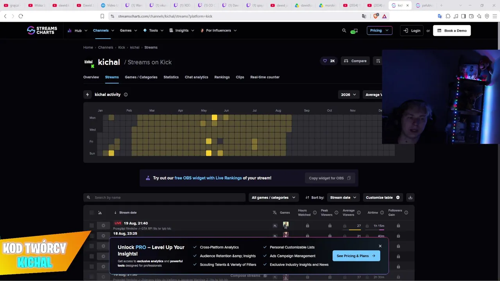This screenshot has width=500, height=281.
Task: Check the checkbox for the 18 Aug 23:25 stream
Action: (x=92, y=236)
